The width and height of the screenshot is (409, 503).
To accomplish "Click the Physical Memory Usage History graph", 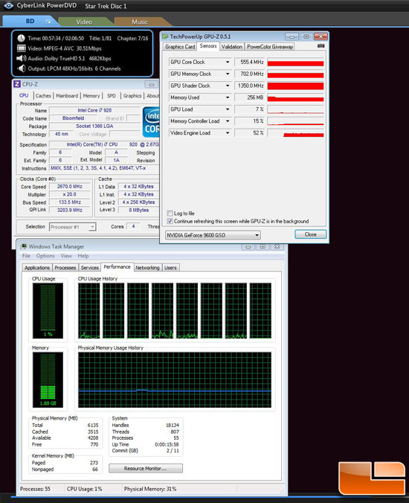I will click(175, 379).
